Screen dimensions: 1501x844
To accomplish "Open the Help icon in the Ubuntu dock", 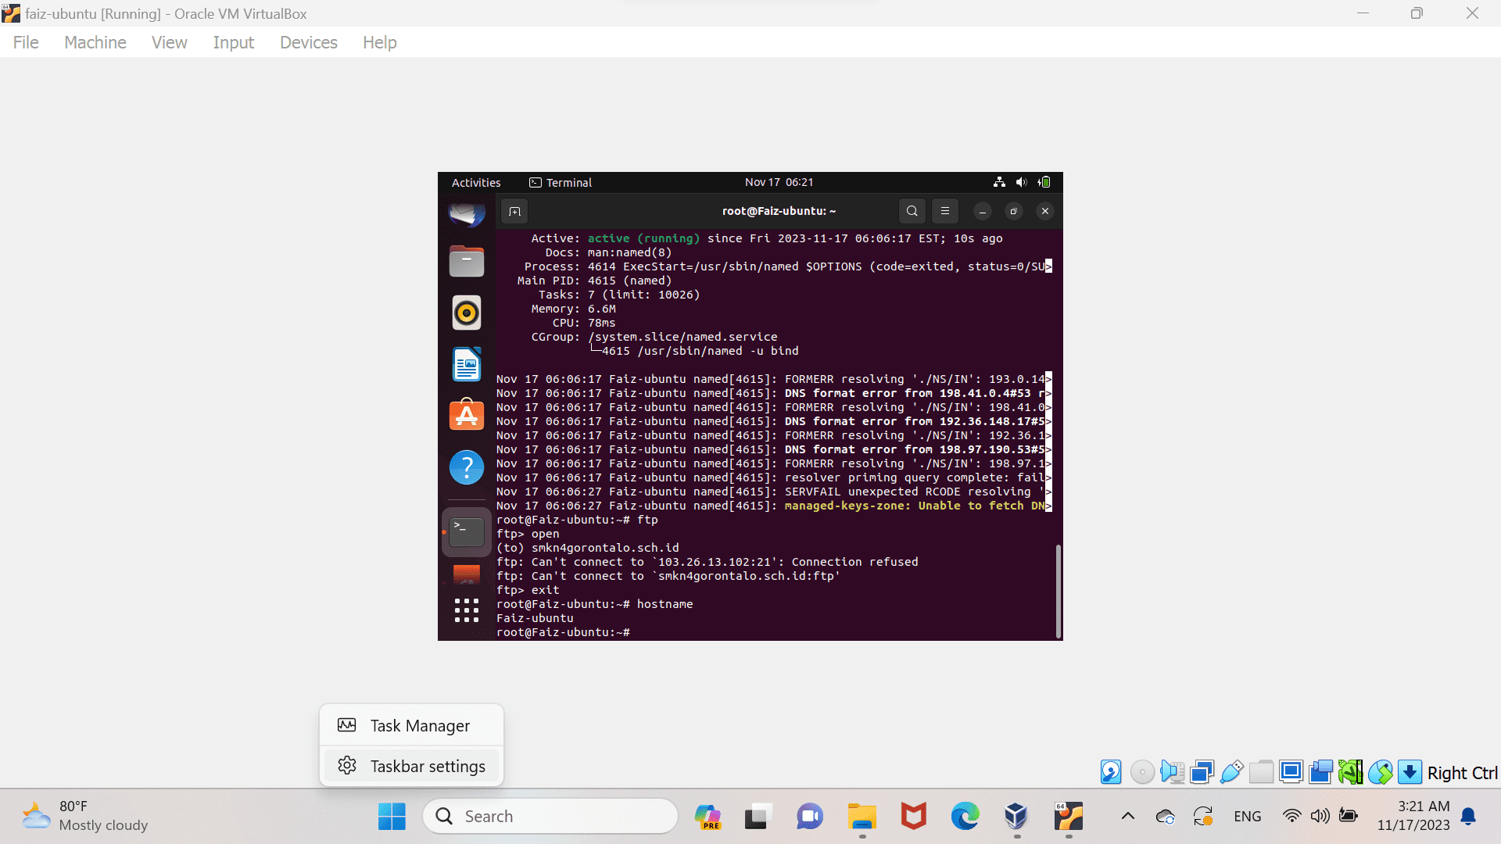I will [x=467, y=467].
